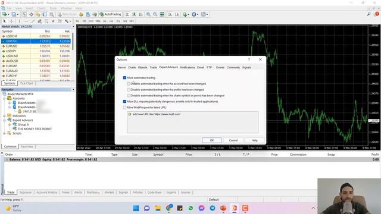381x214 pixels.
Task: Collapse the Expert Advisors tree node
Action: point(4,120)
